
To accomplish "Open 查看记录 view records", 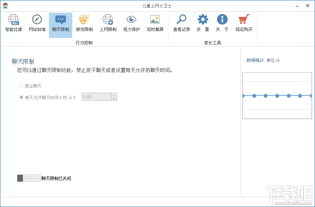I will (181, 23).
